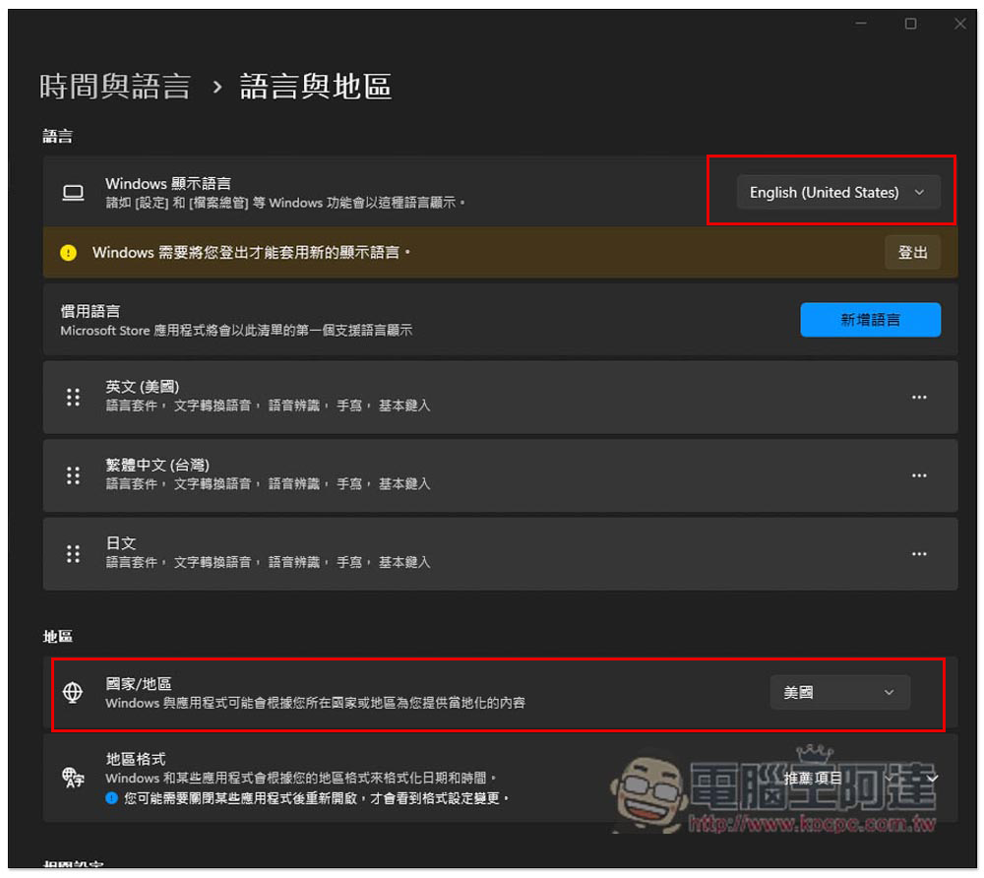Open the Windows display language dropdown
This screenshot has width=984, height=878.
pyautogui.click(x=837, y=192)
